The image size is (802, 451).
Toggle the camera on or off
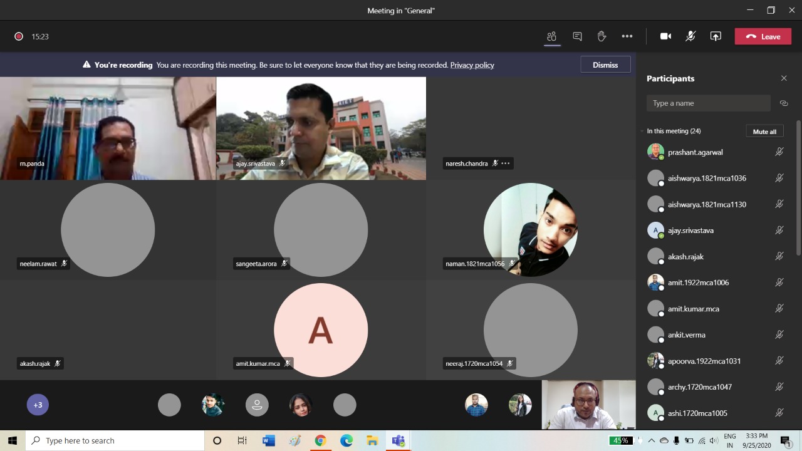point(665,36)
